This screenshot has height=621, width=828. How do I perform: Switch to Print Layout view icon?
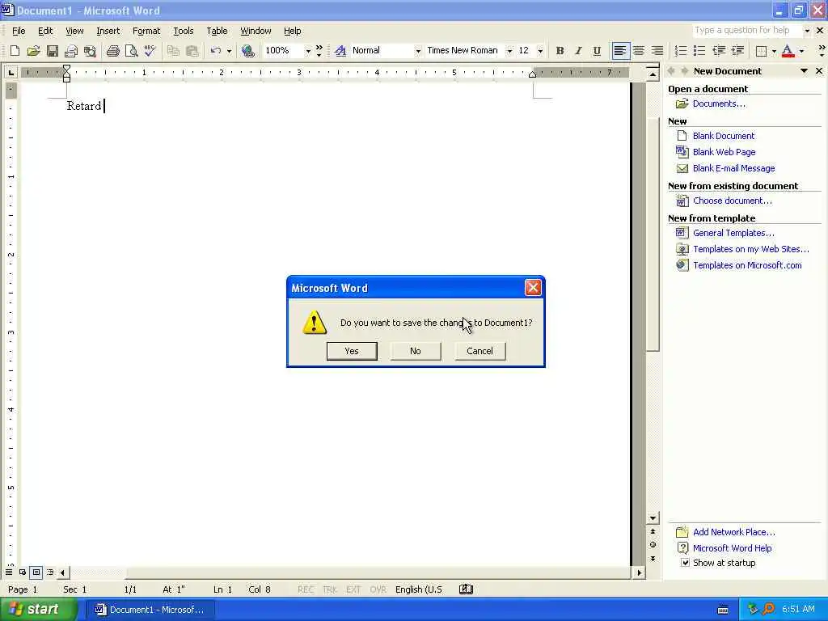[x=36, y=572]
